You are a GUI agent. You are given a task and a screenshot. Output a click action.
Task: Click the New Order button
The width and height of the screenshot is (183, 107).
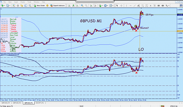pyautogui.click(x=39, y=6)
